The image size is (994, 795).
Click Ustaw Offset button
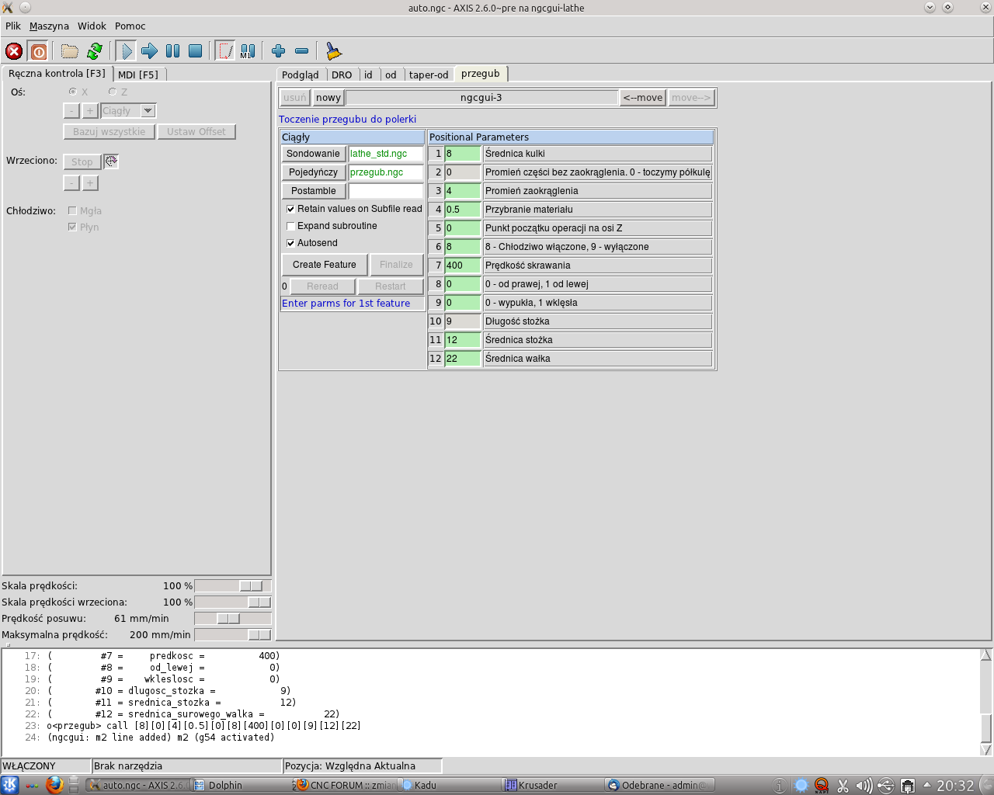(196, 132)
